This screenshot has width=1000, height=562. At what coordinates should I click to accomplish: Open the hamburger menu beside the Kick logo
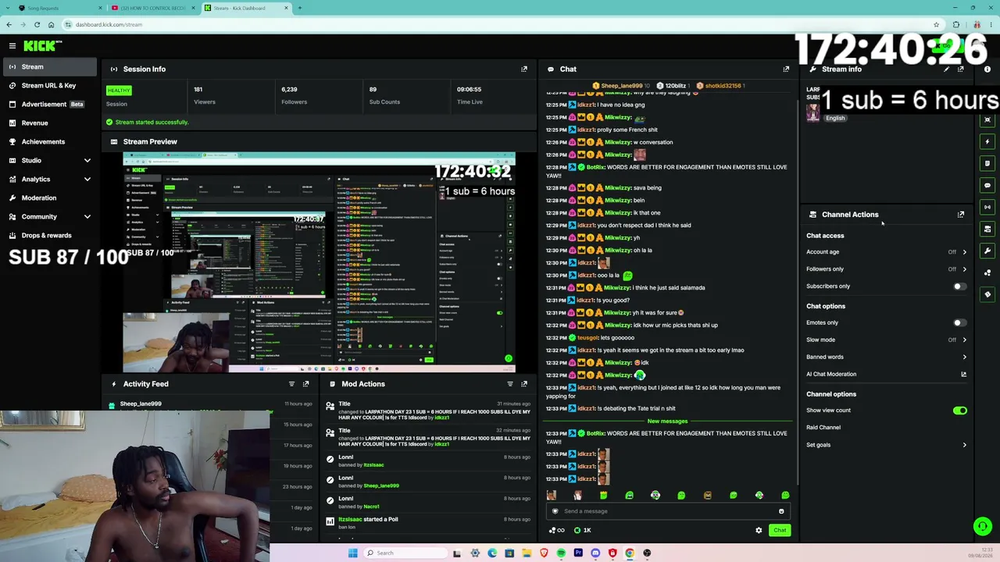tap(12, 46)
